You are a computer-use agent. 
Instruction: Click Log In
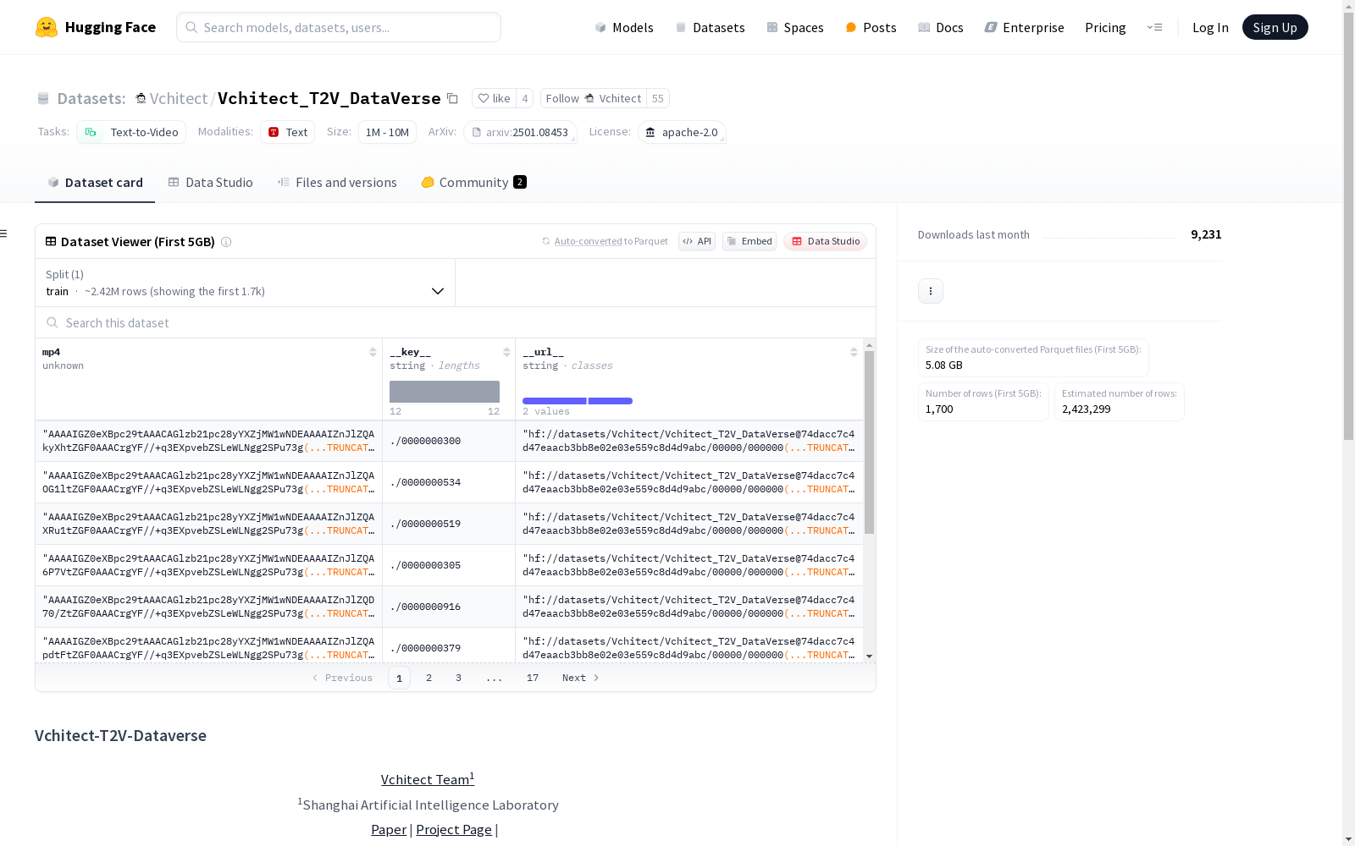[x=1210, y=27]
